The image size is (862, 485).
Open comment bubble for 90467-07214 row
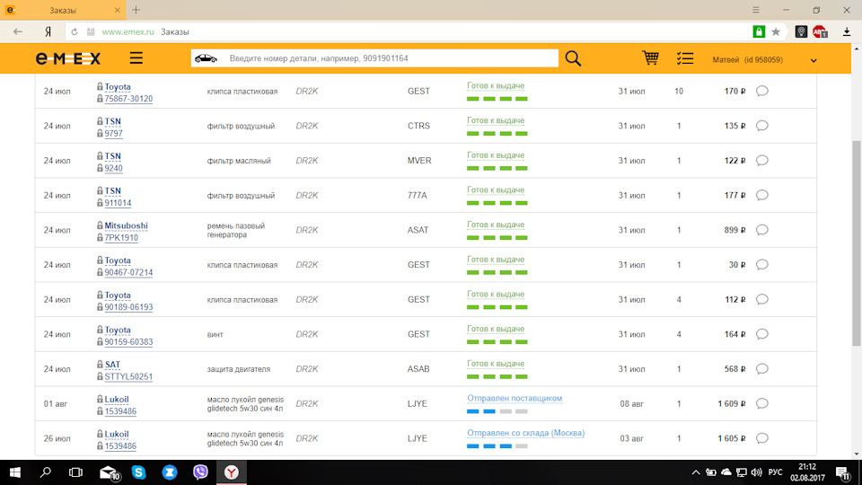(762, 265)
